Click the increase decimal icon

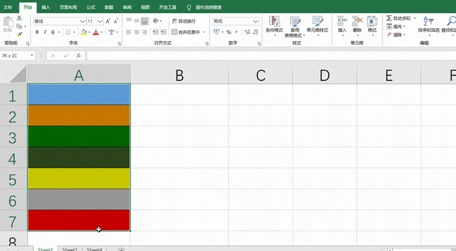(247, 32)
